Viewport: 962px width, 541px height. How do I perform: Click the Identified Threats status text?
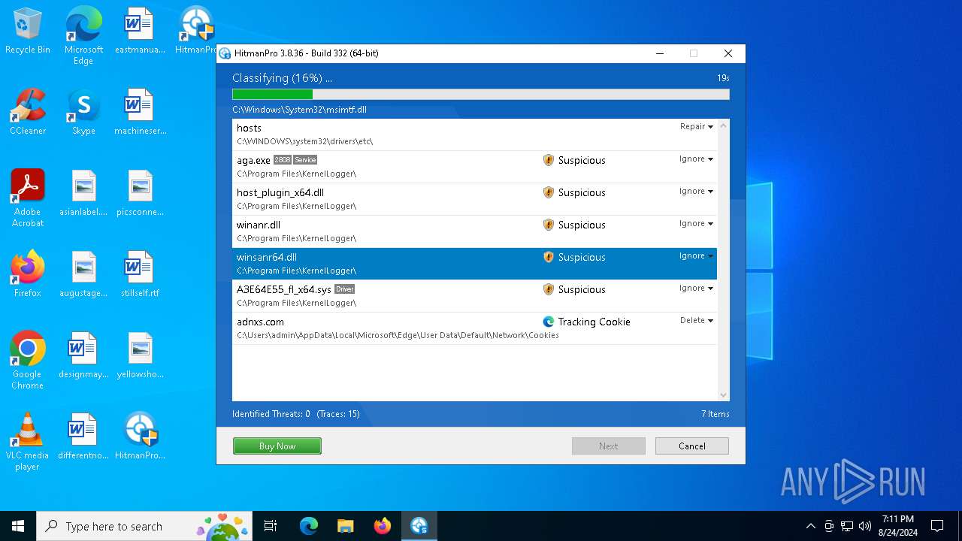271,414
